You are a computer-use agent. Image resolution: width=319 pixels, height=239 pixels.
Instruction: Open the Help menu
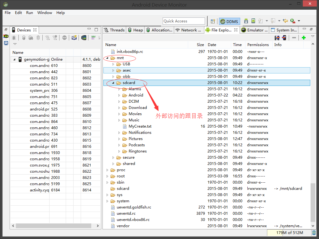(x=60, y=12)
